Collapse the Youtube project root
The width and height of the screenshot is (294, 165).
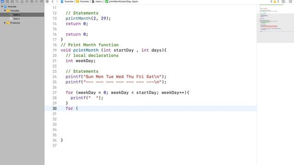[x=2, y=6]
